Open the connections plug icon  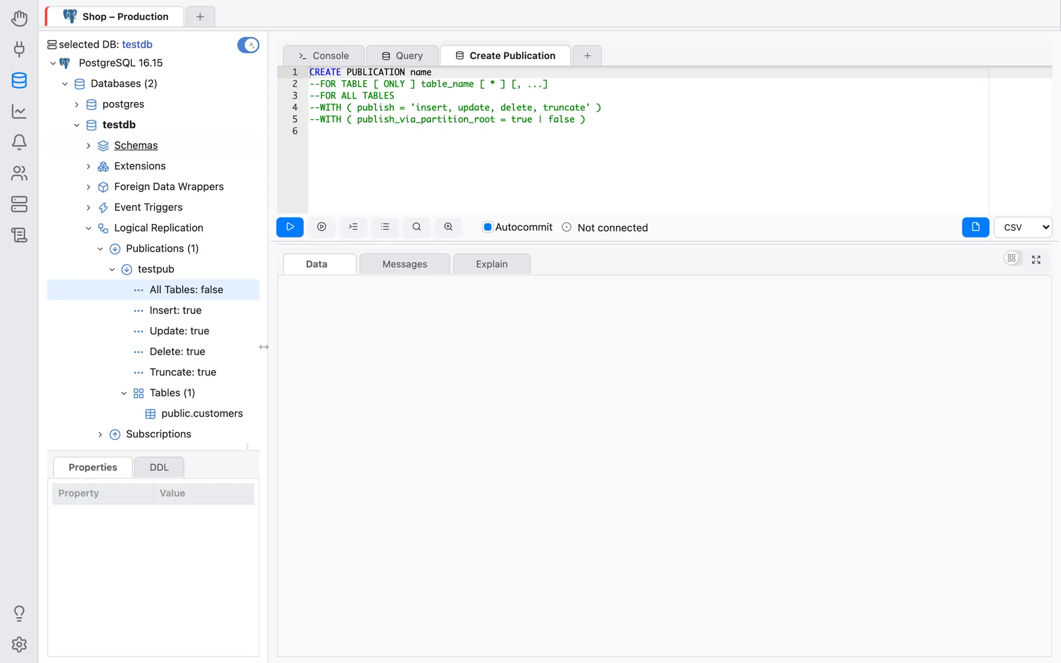coord(19,49)
